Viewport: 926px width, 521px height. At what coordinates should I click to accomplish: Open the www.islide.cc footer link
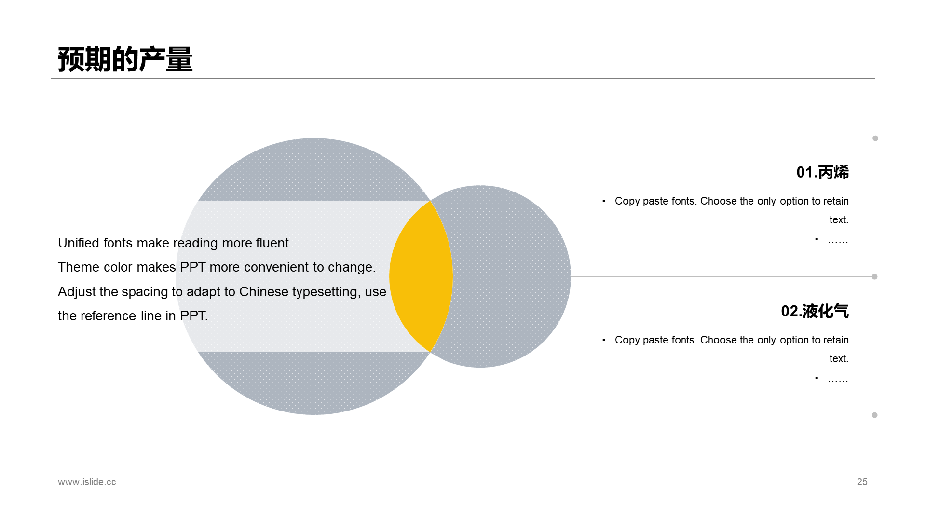(x=87, y=482)
